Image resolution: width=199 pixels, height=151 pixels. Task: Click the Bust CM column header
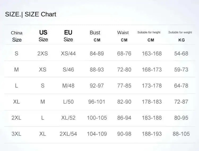[95, 36]
